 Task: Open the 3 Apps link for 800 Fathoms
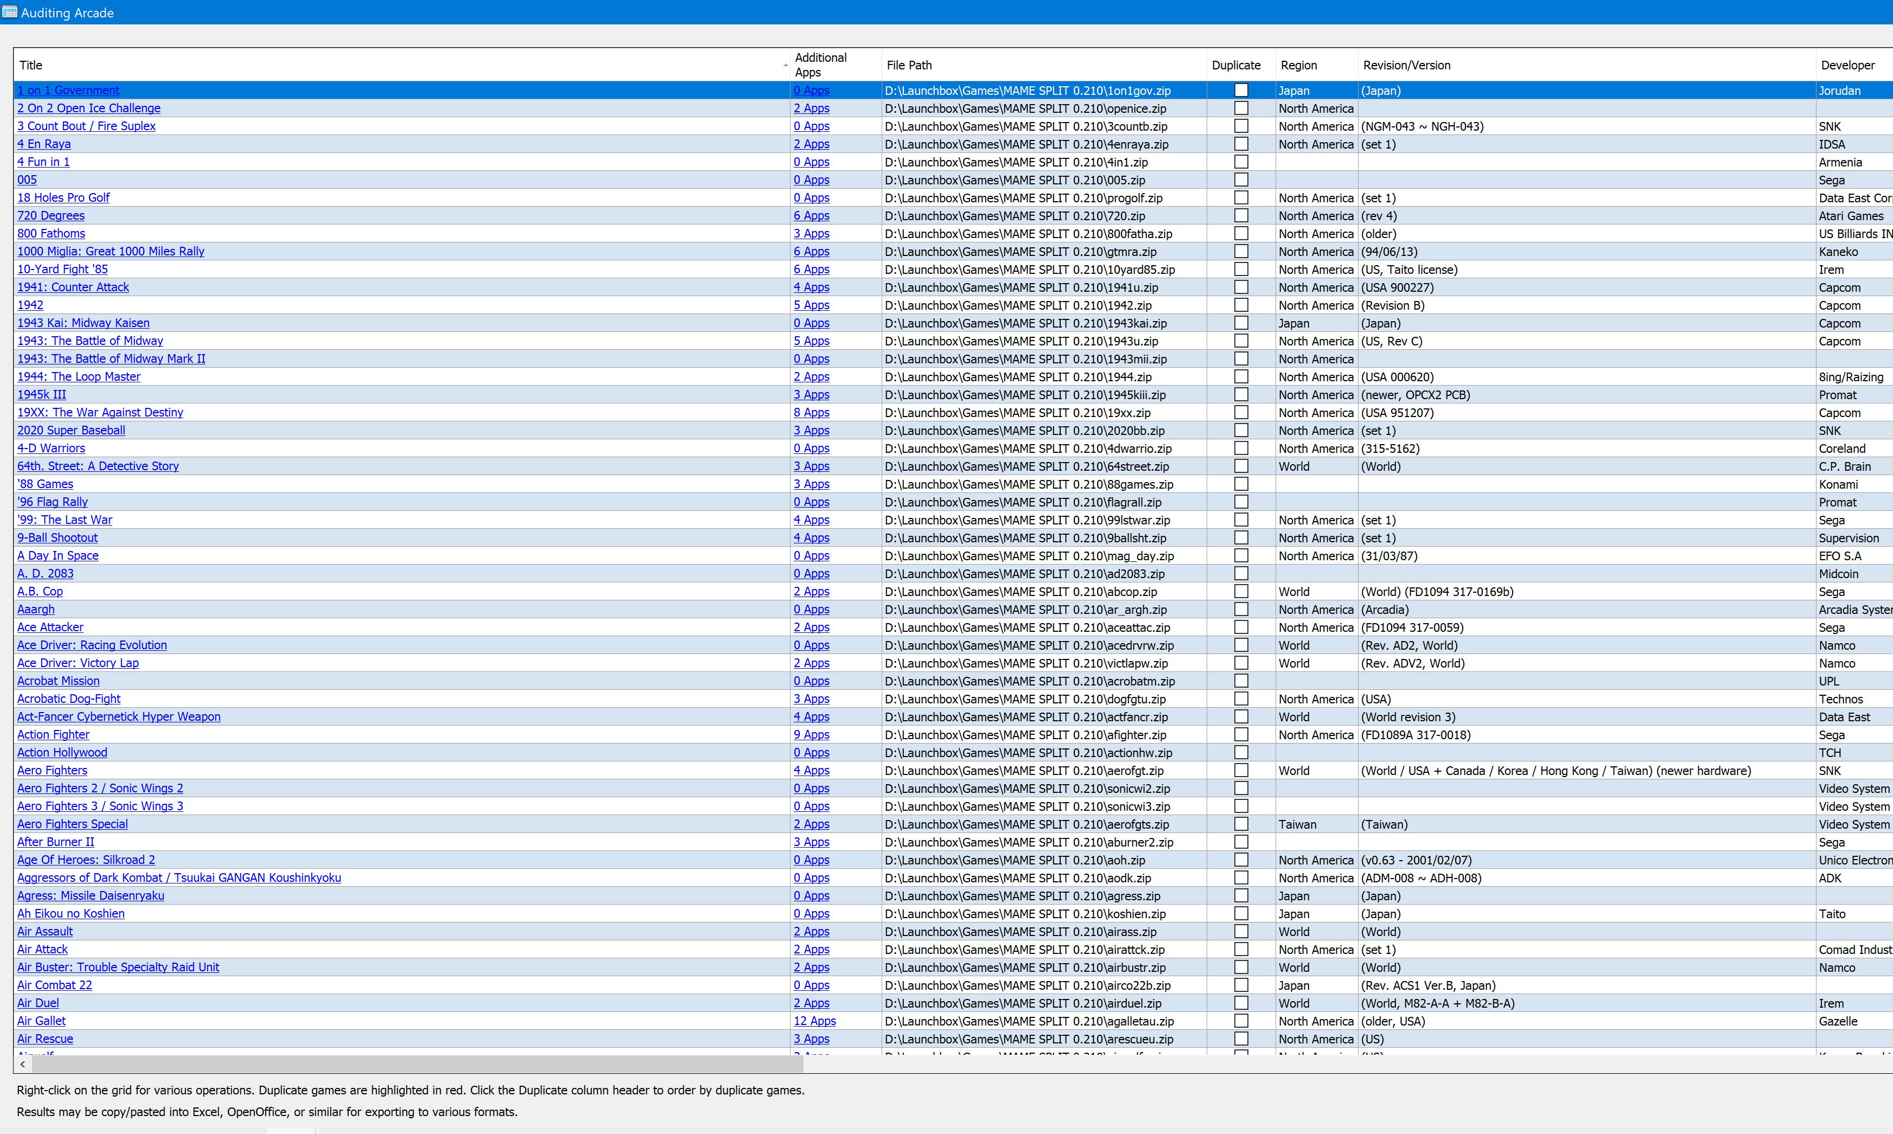(812, 234)
